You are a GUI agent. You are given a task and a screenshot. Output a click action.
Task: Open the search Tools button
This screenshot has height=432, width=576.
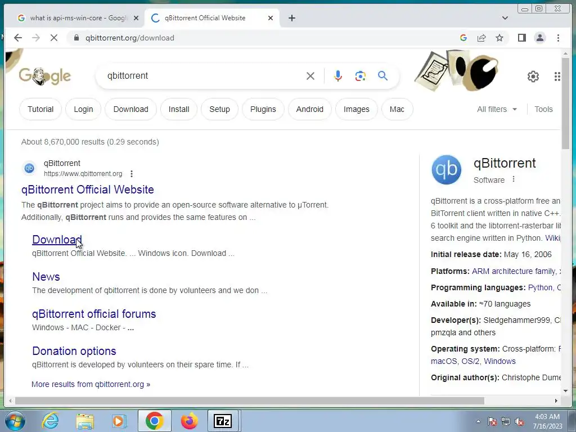tap(543, 109)
